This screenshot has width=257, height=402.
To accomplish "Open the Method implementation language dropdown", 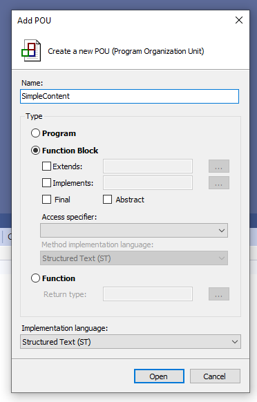I will [x=134, y=258].
